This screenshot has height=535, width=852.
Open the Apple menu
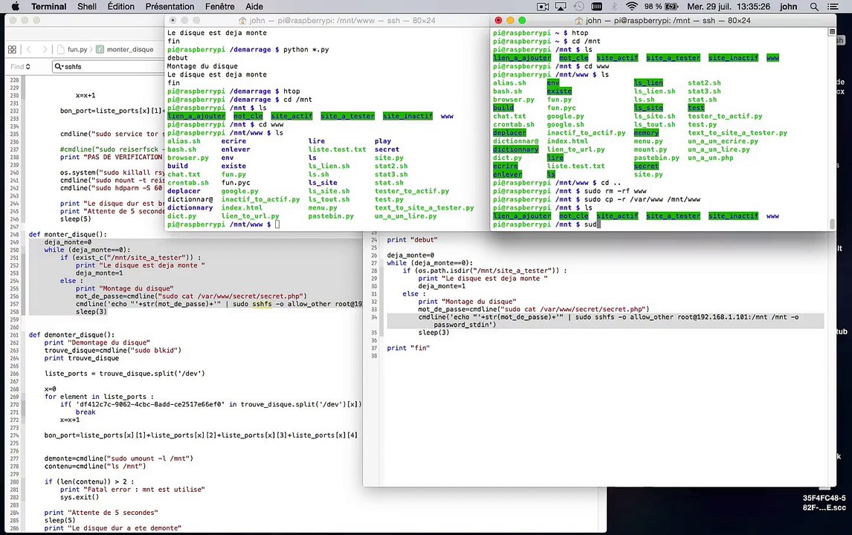(14, 7)
